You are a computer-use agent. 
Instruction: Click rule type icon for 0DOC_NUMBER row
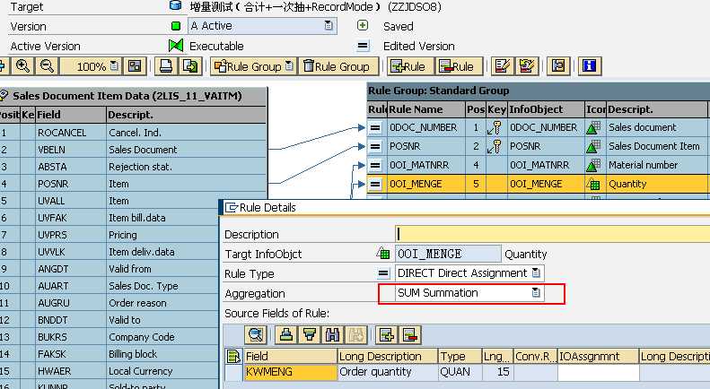coord(375,127)
